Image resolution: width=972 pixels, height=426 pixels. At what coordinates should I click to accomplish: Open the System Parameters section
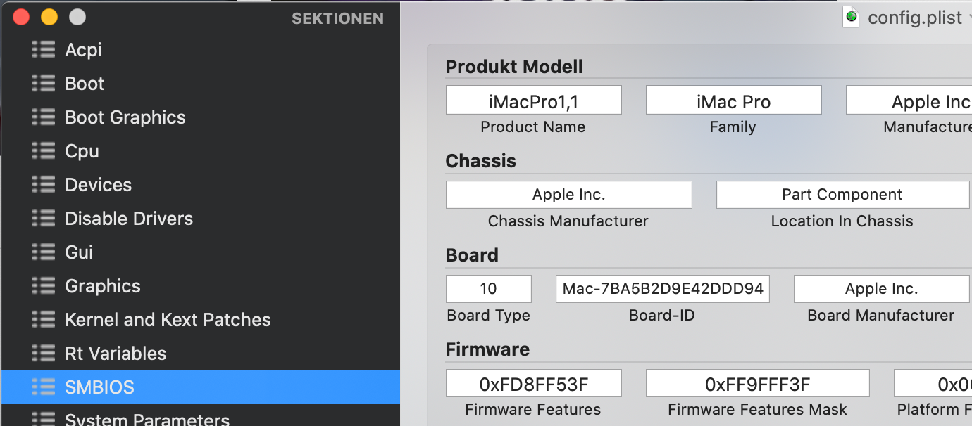coord(147,420)
